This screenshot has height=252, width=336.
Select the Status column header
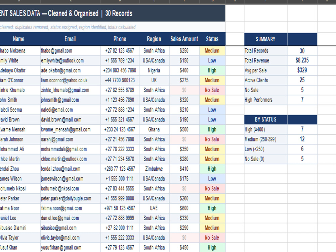212,39
